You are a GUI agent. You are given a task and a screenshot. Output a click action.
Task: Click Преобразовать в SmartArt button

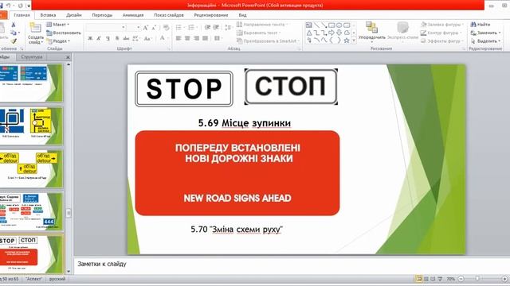click(269, 41)
